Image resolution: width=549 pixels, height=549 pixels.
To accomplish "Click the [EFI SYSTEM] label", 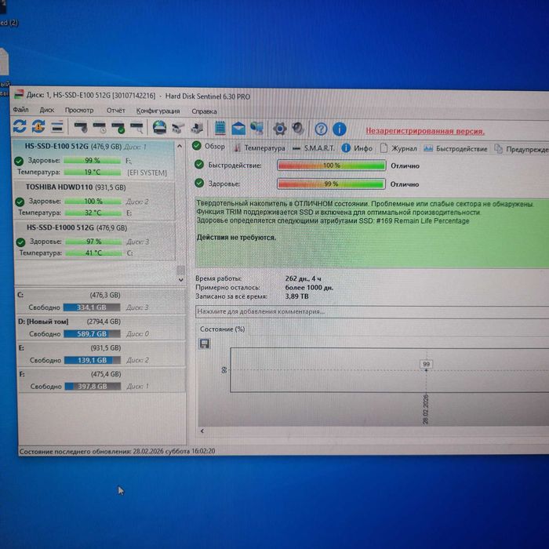I will tap(147, 173).
